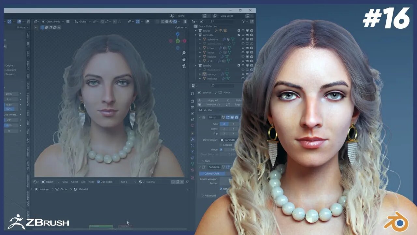Screen dimensions: 417x235
Task: Select the earrings object in outliner
Action: (212, 74)
